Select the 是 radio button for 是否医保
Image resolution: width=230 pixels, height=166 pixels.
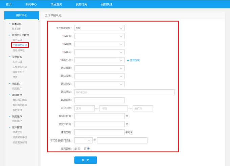coord(79,148)
